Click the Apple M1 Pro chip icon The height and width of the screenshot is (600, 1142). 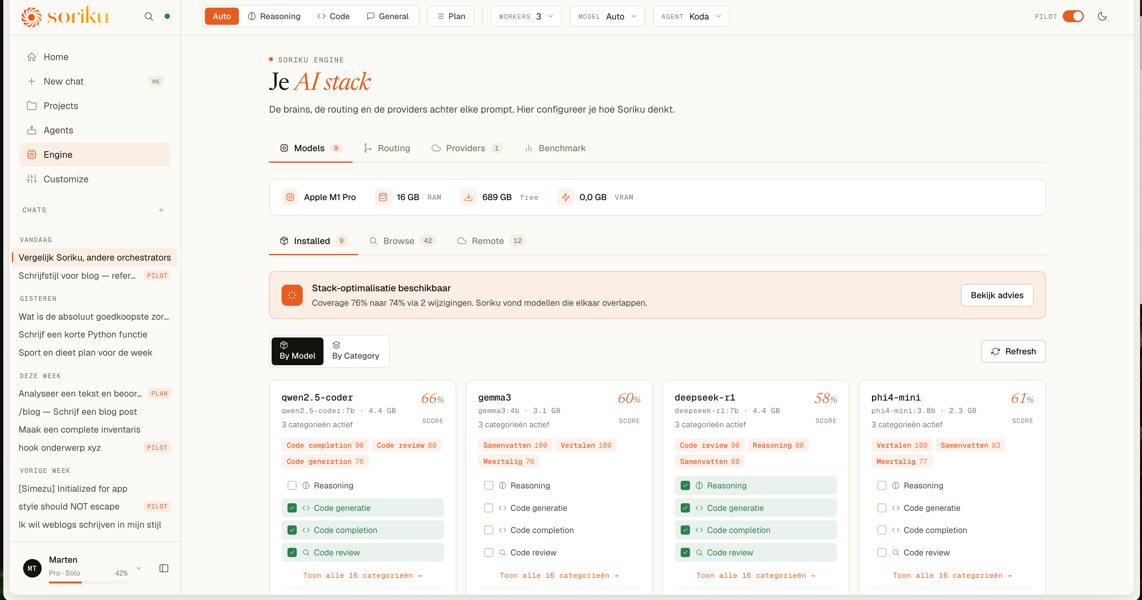pos(290,197)
